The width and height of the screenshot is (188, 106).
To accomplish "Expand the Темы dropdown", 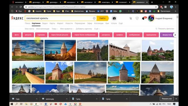I will 55,29.
